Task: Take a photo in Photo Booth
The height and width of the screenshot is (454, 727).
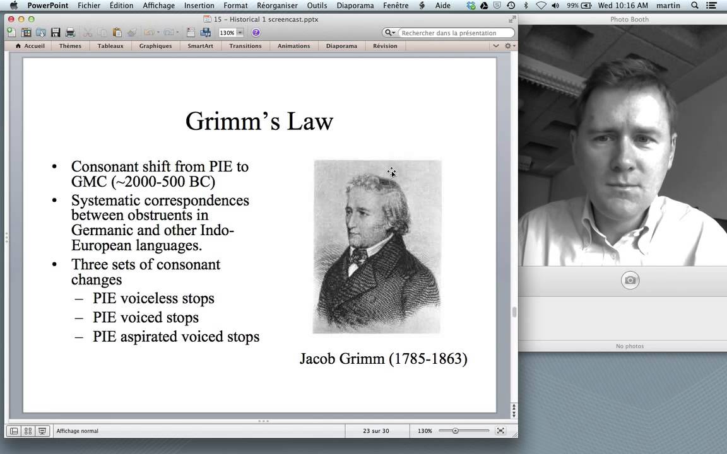Action: [630, 280]
